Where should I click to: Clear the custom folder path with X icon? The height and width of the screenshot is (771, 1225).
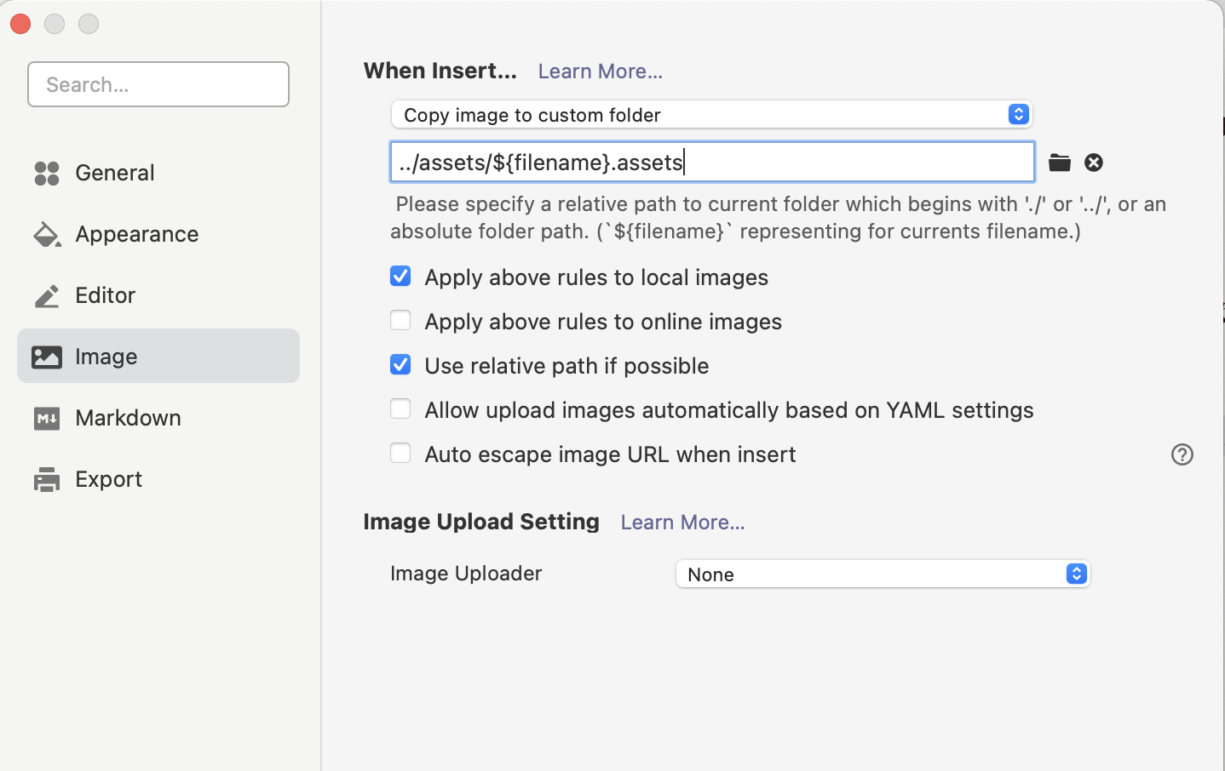tap(1094, 163)
